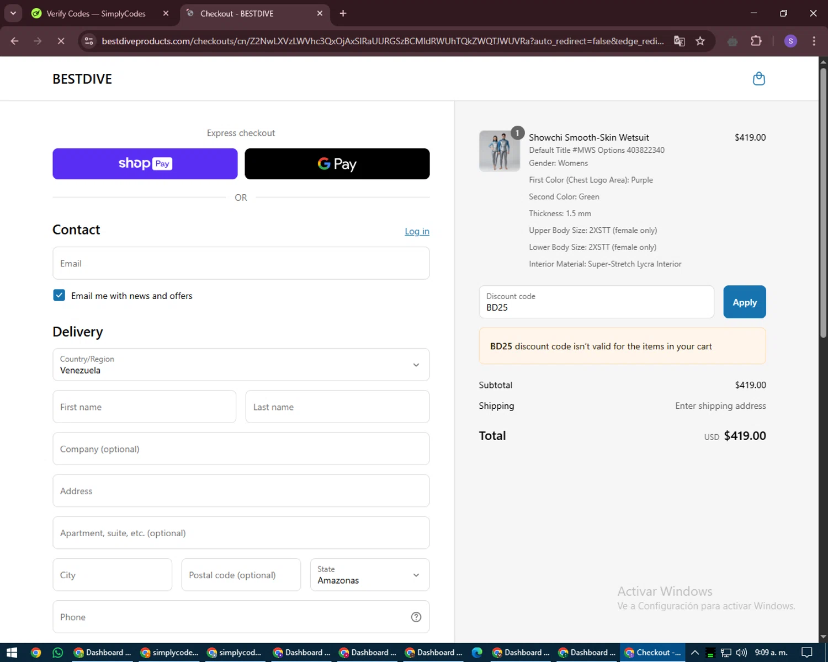The image size is (828, 662).
Task: Open the Chrome profile avatar S
Action: pos(790,41)
